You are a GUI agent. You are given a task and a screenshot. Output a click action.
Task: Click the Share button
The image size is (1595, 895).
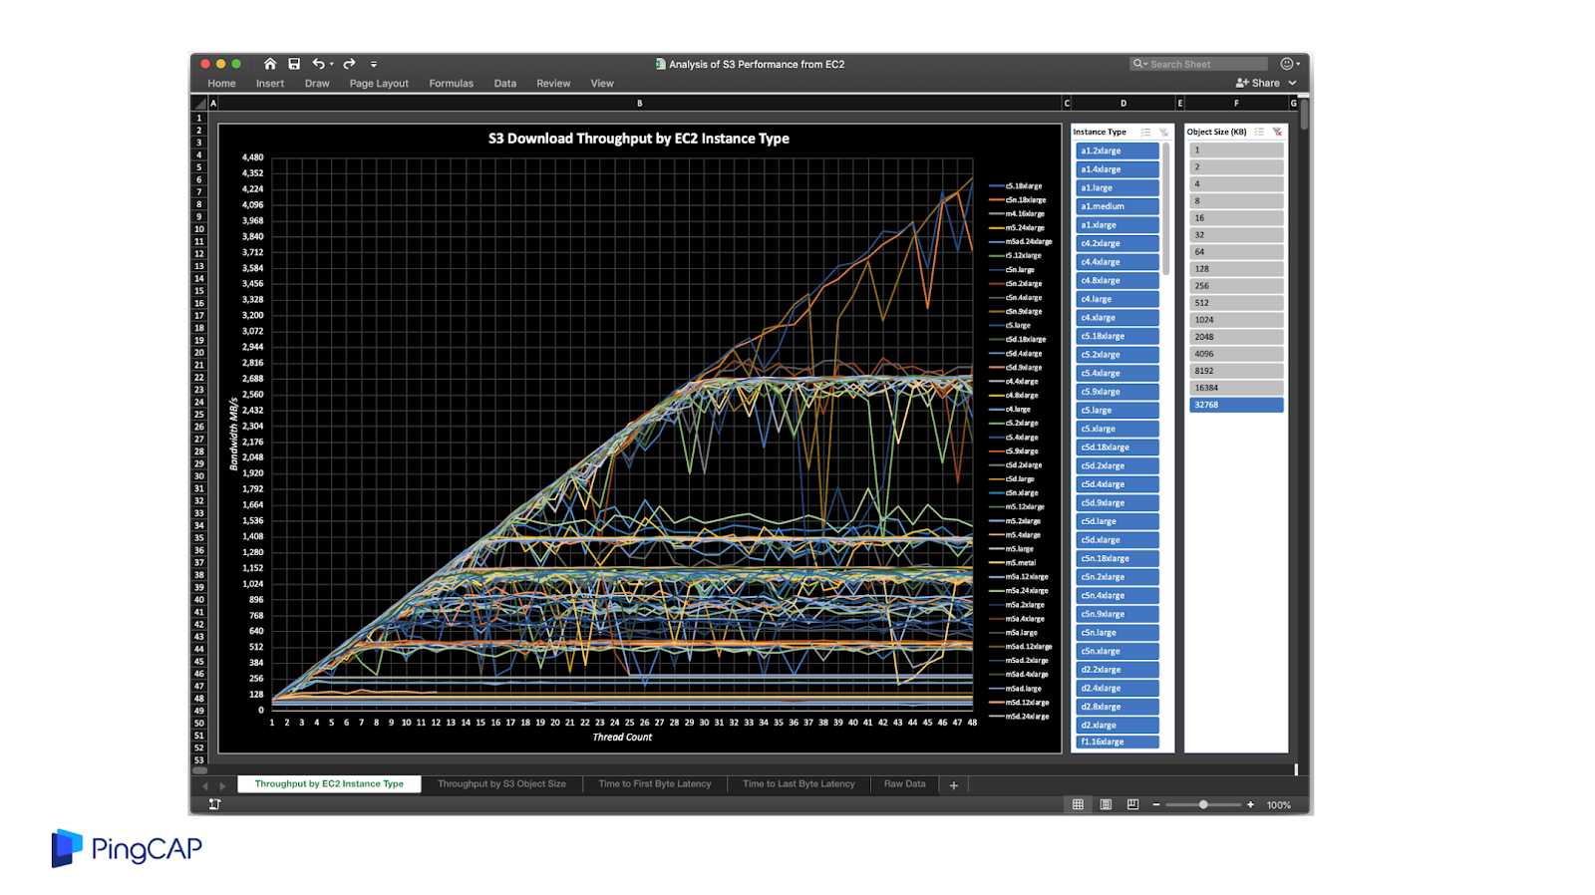(1258, 83)
